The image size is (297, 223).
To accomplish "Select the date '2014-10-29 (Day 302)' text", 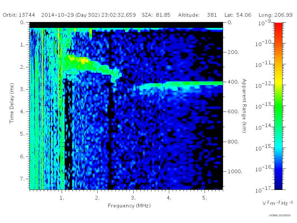I will tap(71, 15).
